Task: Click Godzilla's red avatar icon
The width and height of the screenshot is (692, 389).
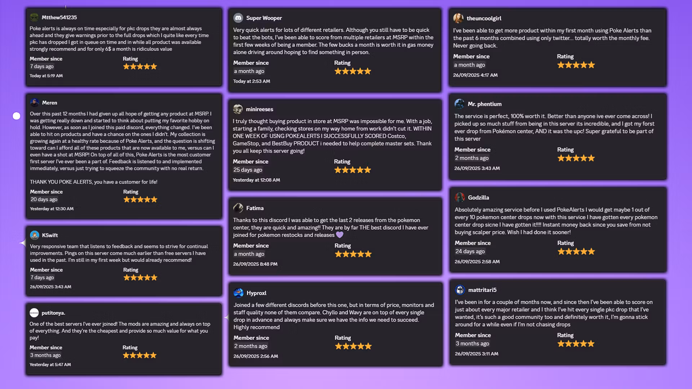Action: (460, 197)
